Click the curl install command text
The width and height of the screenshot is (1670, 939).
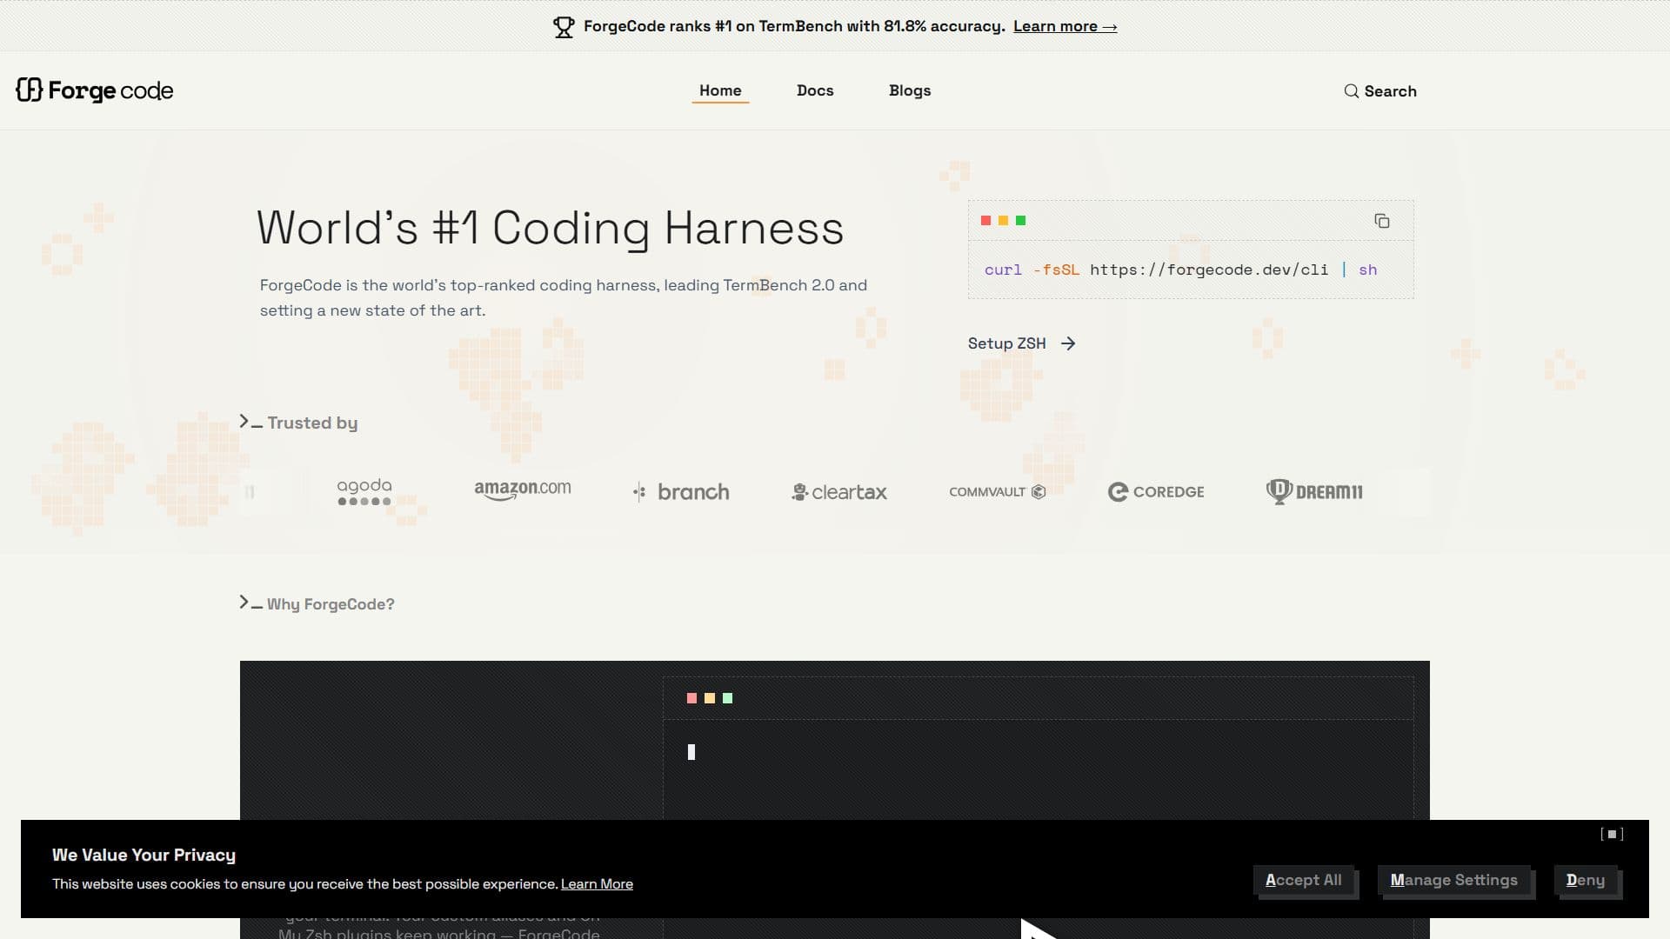point(1180,270)
